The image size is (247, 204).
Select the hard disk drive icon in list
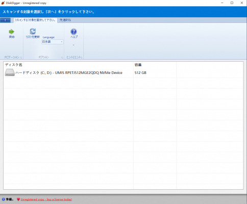[10, 72]
